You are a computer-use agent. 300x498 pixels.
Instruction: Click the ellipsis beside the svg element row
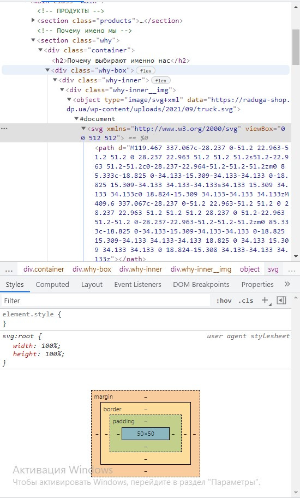[4, 129]
